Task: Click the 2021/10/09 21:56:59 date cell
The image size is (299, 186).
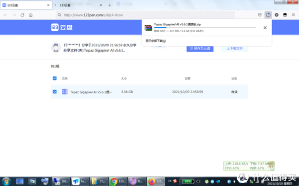Action: pyautogui.click(x=187, y=92)
